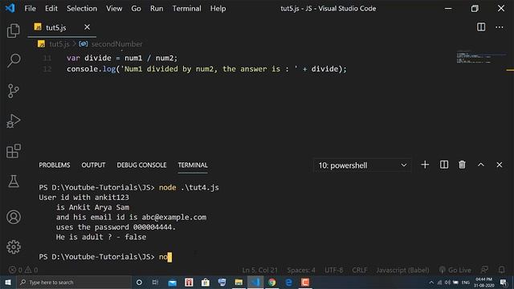Image resolution: width=514 pixels, height=289 pixels.
Task: Open notifications bell in status bar
Action: [501, 270]
